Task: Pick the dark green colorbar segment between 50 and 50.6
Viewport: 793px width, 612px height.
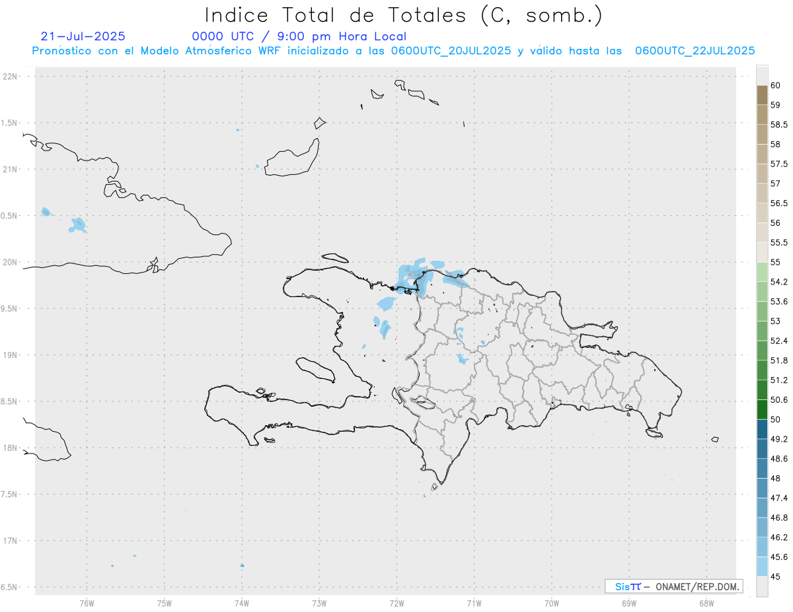Action: pyautogui.click(x=762, y=409)
